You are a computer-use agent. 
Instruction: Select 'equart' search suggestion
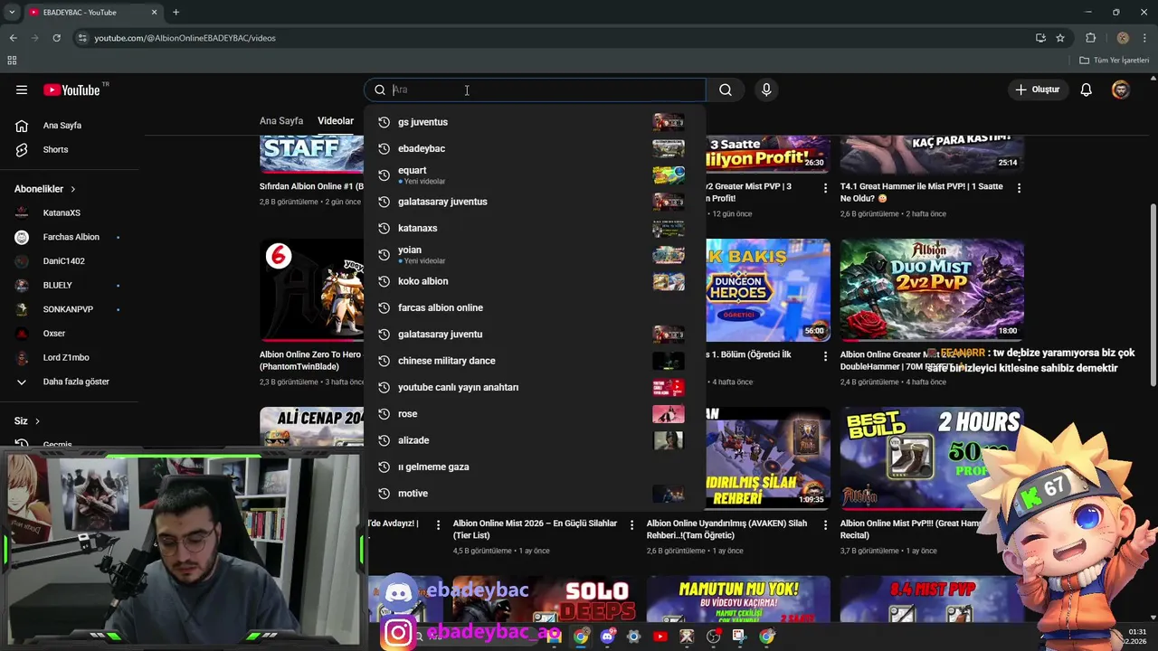point(534,175)
